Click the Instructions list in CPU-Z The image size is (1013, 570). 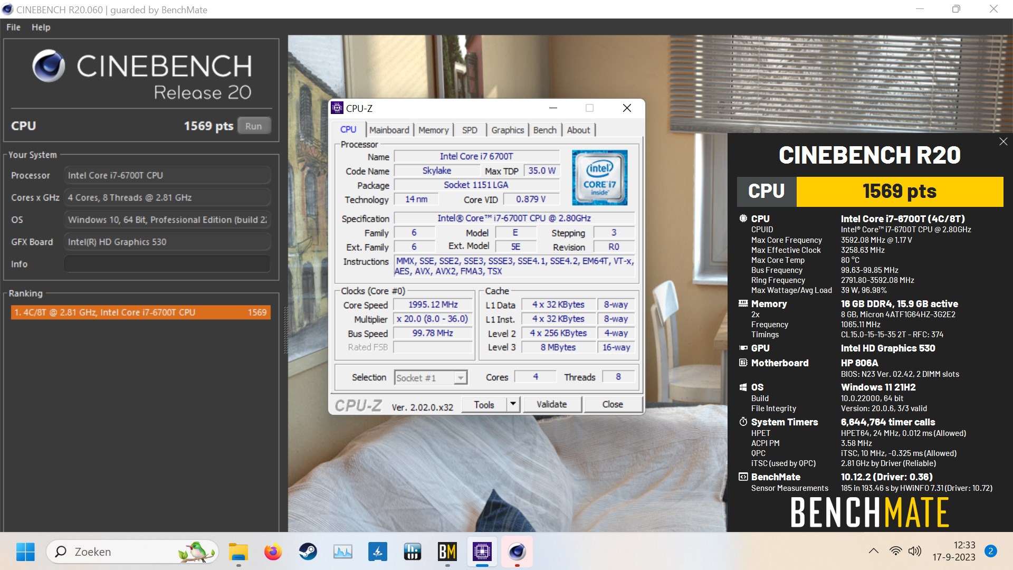tap(514, 266)
